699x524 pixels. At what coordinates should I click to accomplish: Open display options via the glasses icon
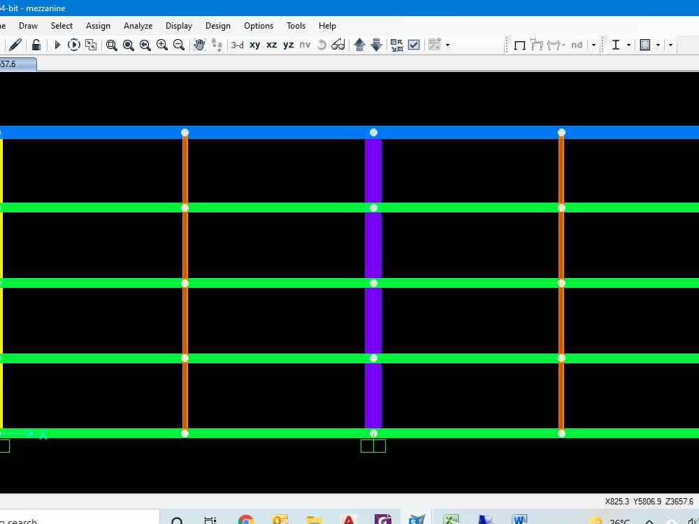coord(338,45)
